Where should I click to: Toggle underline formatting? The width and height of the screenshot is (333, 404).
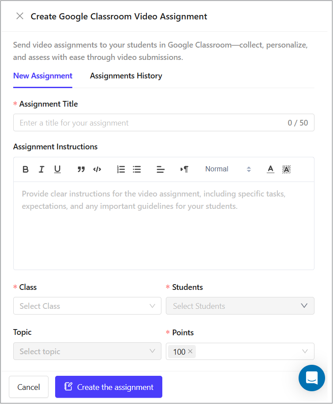click(x=57, y=169)
